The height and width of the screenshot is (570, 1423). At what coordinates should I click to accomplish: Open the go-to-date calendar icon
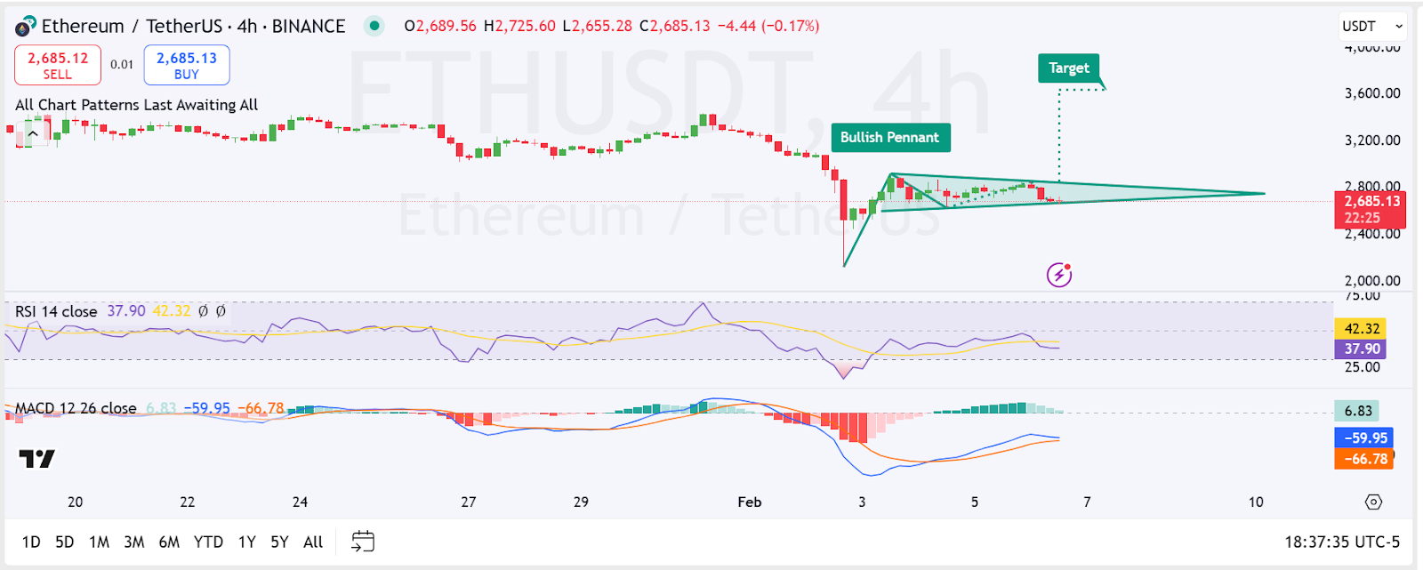tap(363, 542)
